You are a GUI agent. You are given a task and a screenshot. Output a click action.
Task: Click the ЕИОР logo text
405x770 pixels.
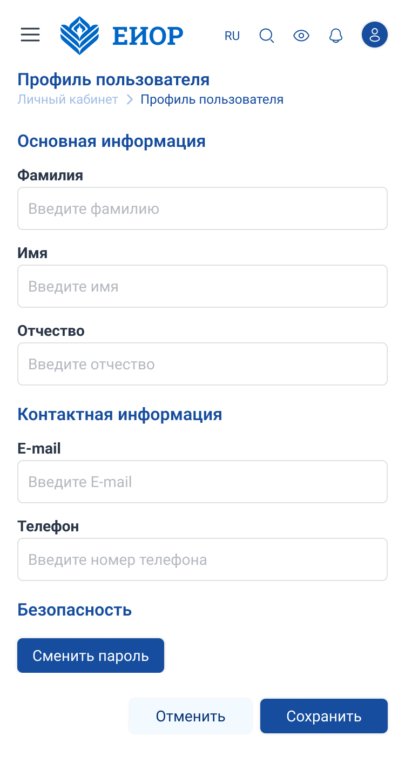(148, 36)
